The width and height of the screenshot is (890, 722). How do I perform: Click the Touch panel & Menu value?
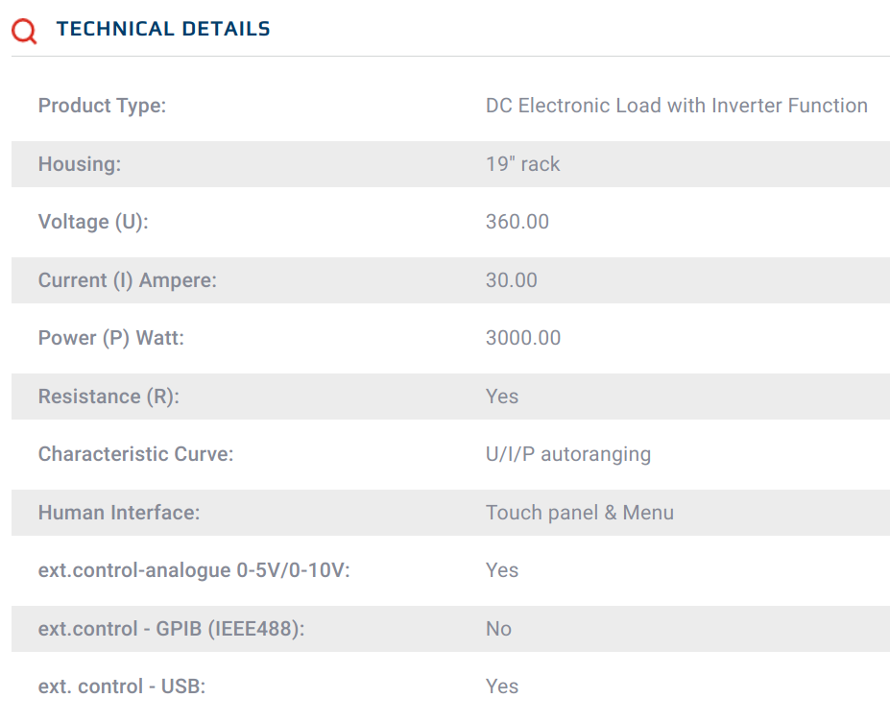579,513
